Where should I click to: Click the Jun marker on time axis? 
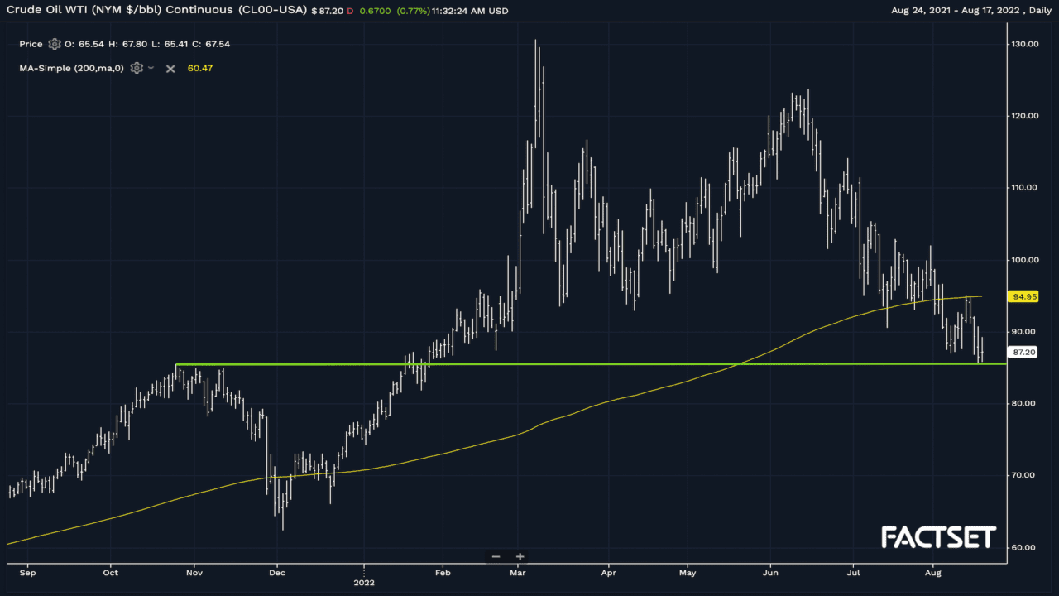pyautogui.click(x=769, y=571)
